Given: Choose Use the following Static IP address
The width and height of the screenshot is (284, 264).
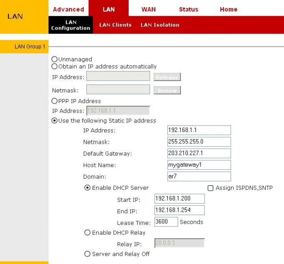Looking at the screenshot, I should [x=54, y=121].
